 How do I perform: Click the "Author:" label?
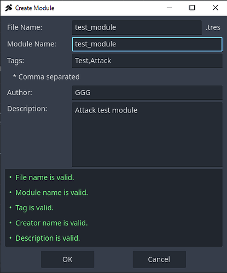click(20, 93)
